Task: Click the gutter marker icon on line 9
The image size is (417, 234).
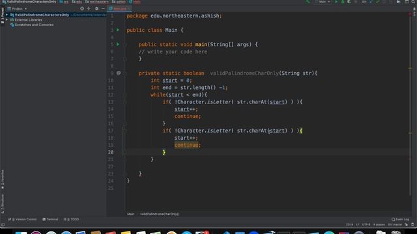Action: point(119,73)
